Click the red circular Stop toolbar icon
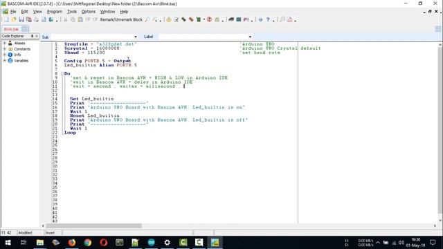Image resolution: width=443 pixels, height=249 pixels. tap(209, 19)
